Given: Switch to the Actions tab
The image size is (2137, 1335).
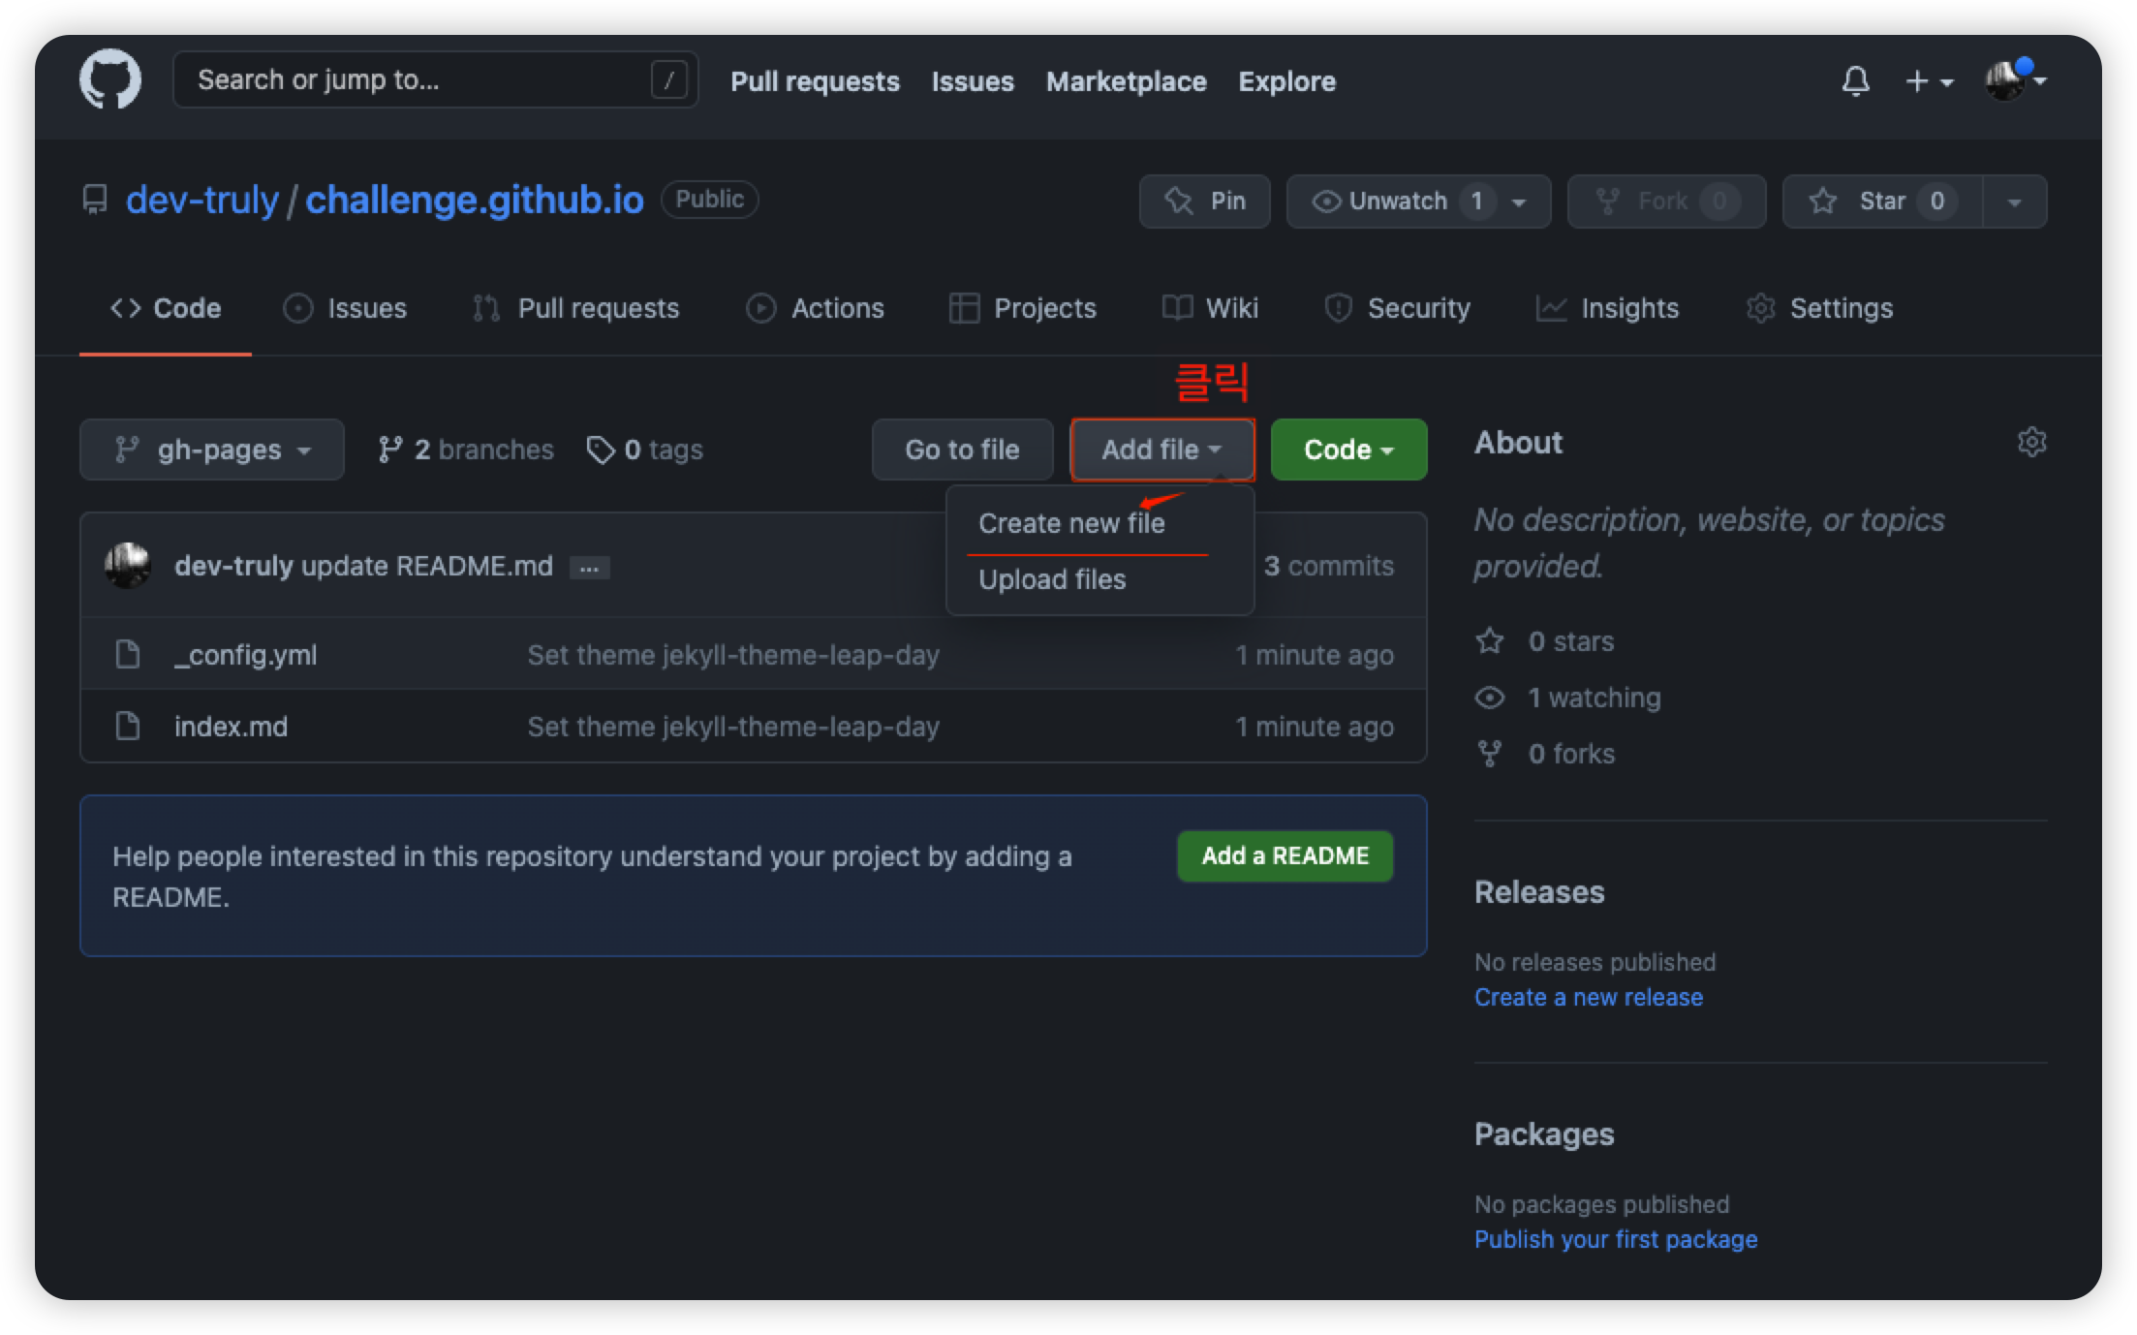Looking at the screenshot, I should (x=816, y=308).
